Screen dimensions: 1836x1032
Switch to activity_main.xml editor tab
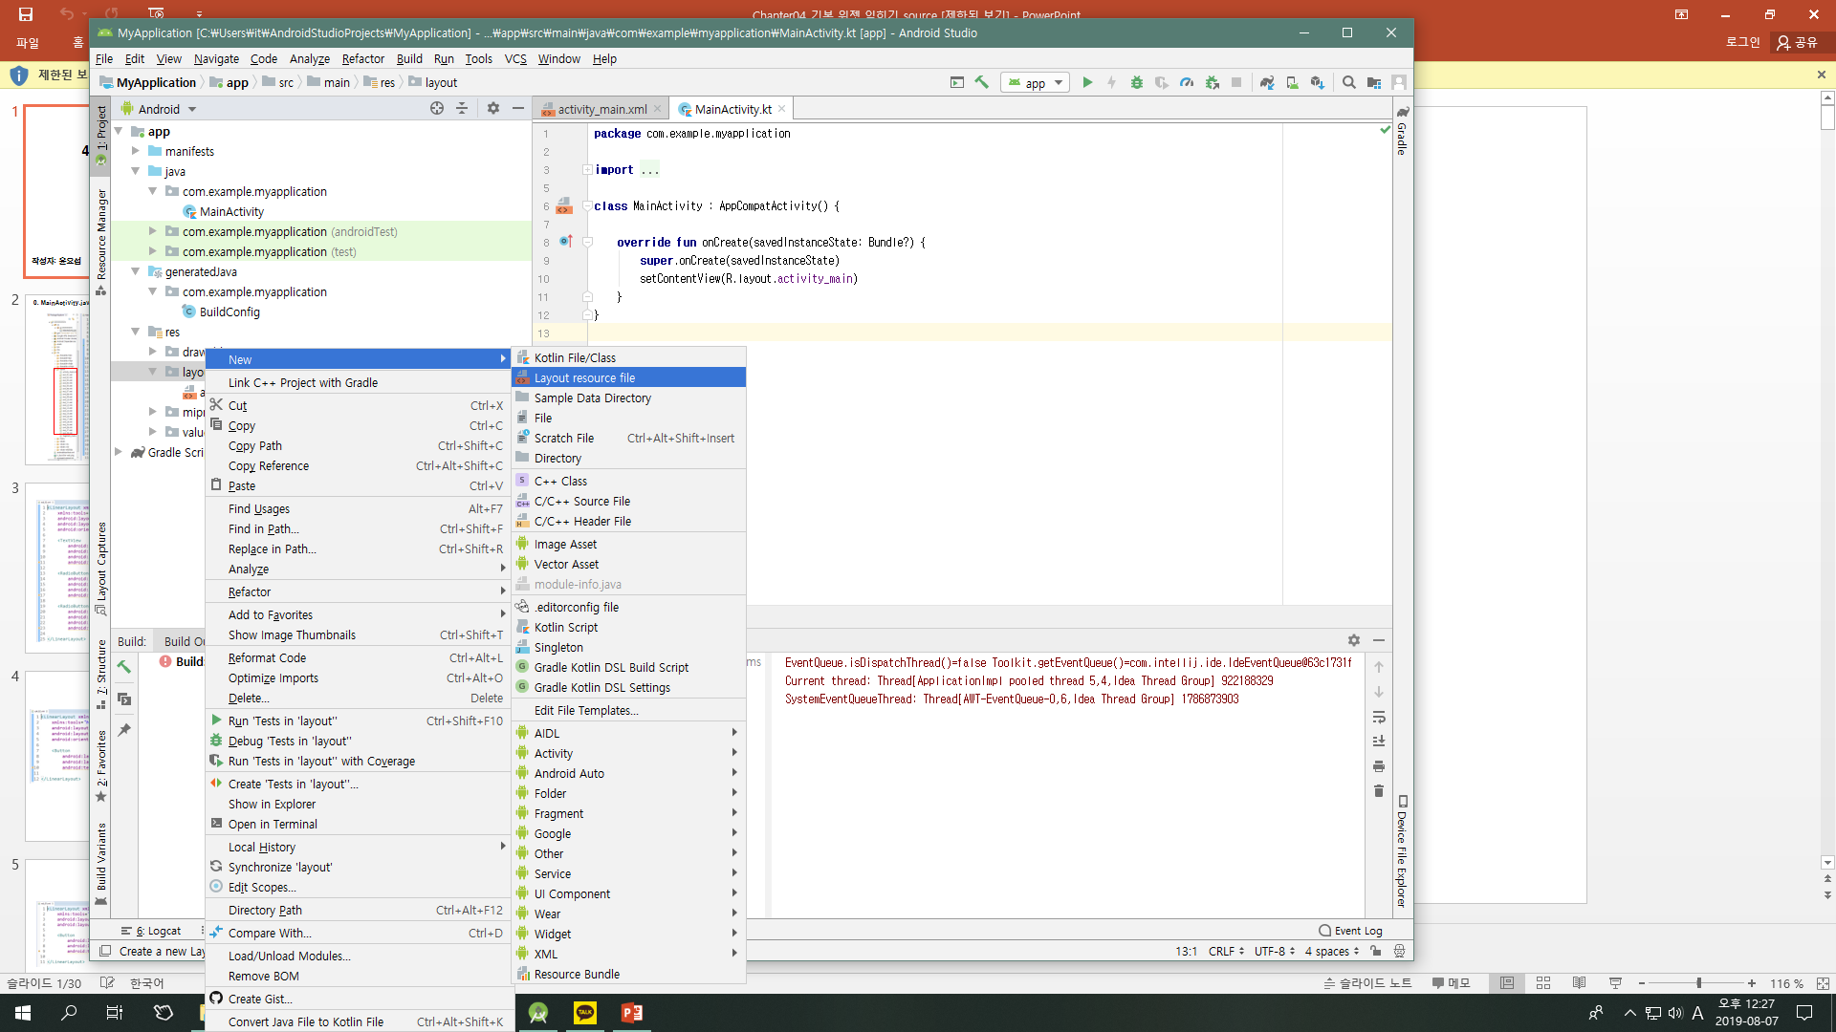[601, 110]
